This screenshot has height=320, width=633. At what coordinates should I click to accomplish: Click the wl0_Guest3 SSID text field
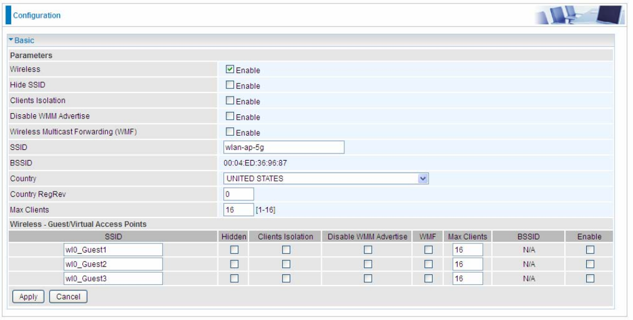tap(113, 279)
